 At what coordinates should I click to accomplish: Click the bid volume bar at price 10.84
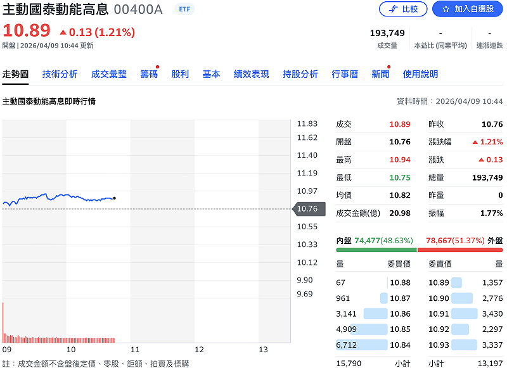pyautogui.click(x=361, y=345)
